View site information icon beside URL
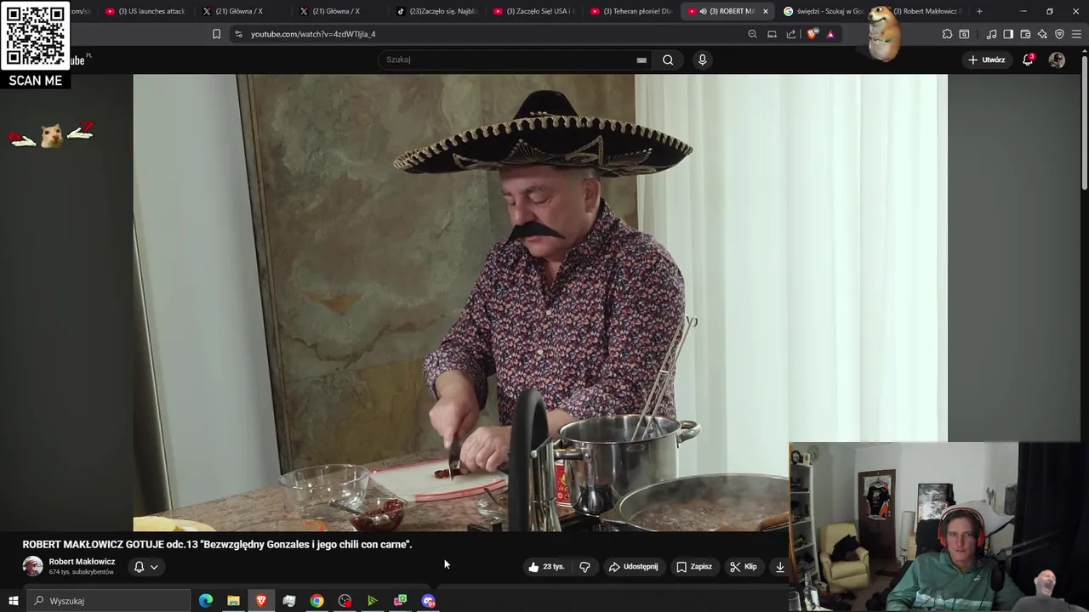Image resolution: width=1089 pixels, height=612 pixels. pyautogui.click(x=238, y=34)
